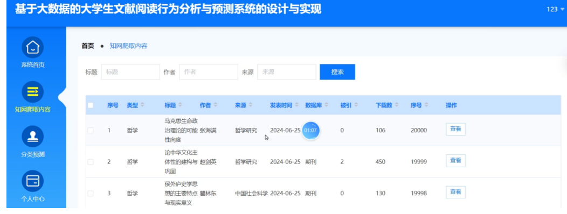The image size is (567, 214).
Task: Click author name 瞿林东
Action: [208, 194]
